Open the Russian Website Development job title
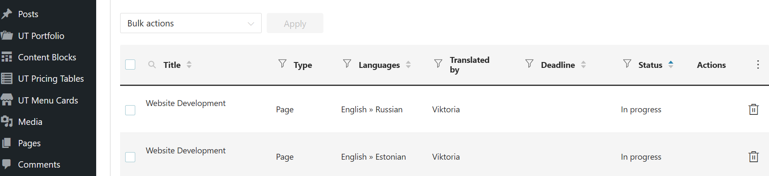The height and width of the screenshot is (176, 769). coord(186,104)
